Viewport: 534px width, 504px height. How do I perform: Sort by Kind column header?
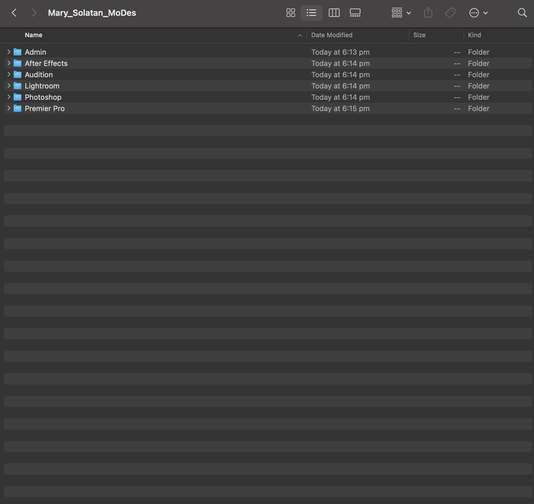click(x=474, y=35)
